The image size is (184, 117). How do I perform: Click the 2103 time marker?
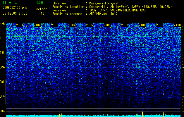coord(55,25)
